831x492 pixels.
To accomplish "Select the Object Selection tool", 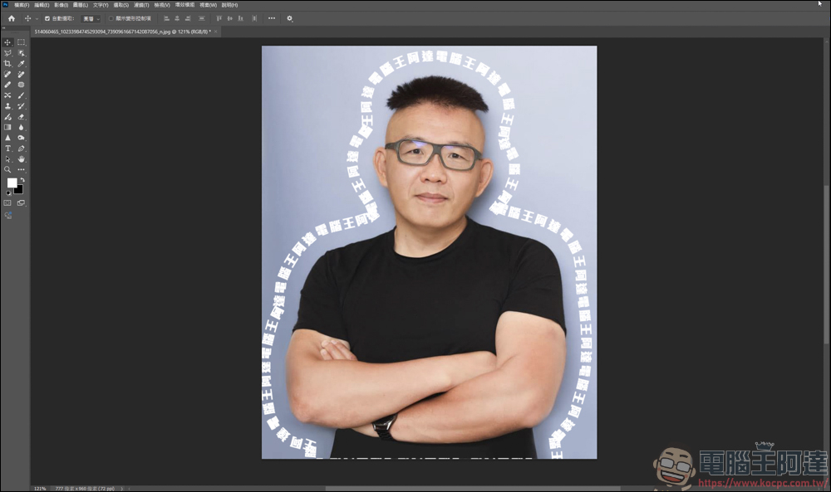I will click(22, 53).
